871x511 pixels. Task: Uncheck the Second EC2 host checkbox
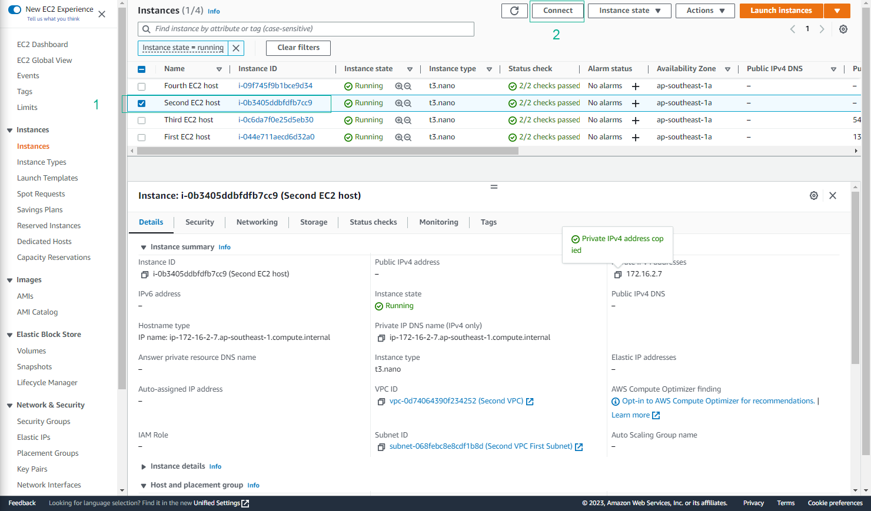coord(141,103)
